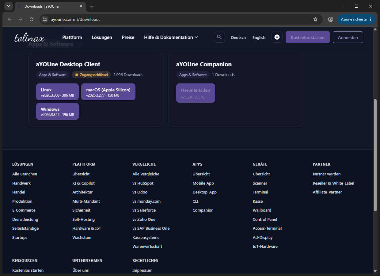Open new browser tab with plus icon

coord(92,6)
